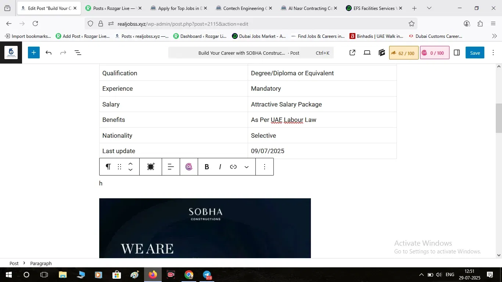Click the Post breadcrumb link

click(x=14, y=263)
